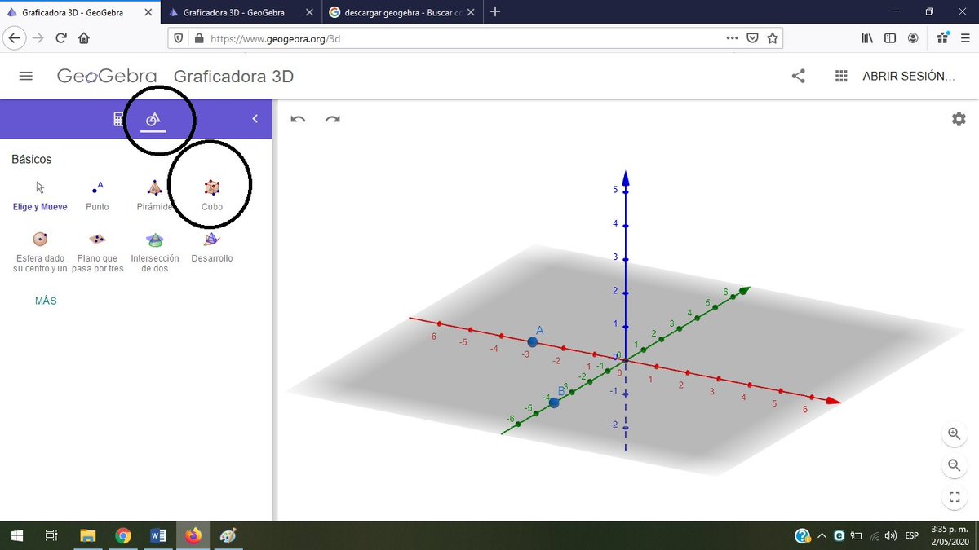979x550 pixels.
Task: Switch to the descargar geogebra search tab
Action: (x=403, y=12)
